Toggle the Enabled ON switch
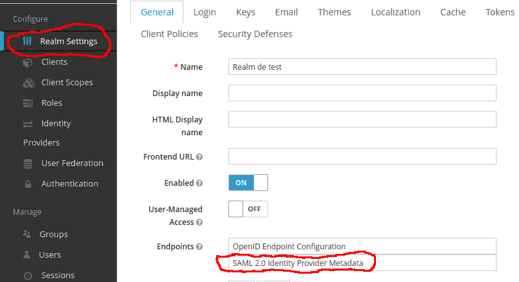The width and height of the screenshot is (519, 282). pos(248,183)
